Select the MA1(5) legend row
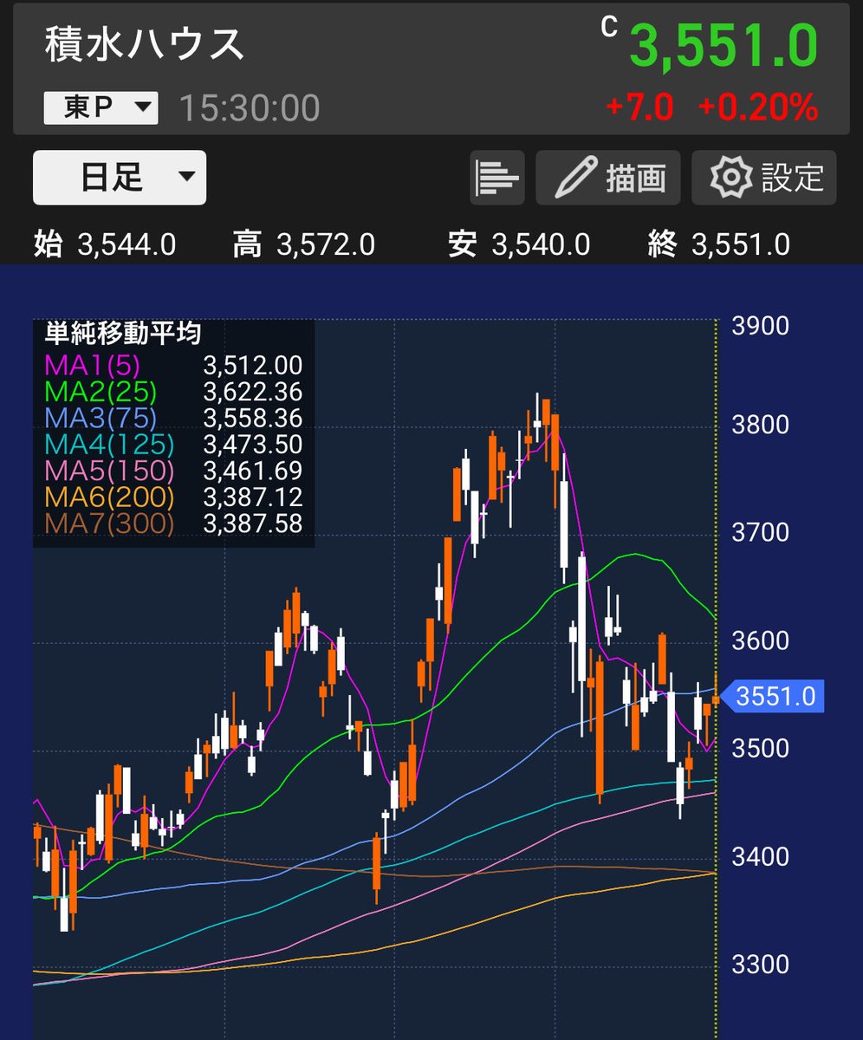 [x=172, y=365]
